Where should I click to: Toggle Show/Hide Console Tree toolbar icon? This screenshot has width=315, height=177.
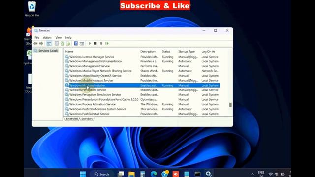49,43
